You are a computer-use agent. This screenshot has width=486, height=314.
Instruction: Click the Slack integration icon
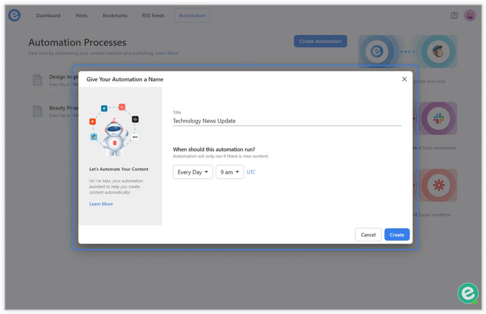[x=438, y=118]
